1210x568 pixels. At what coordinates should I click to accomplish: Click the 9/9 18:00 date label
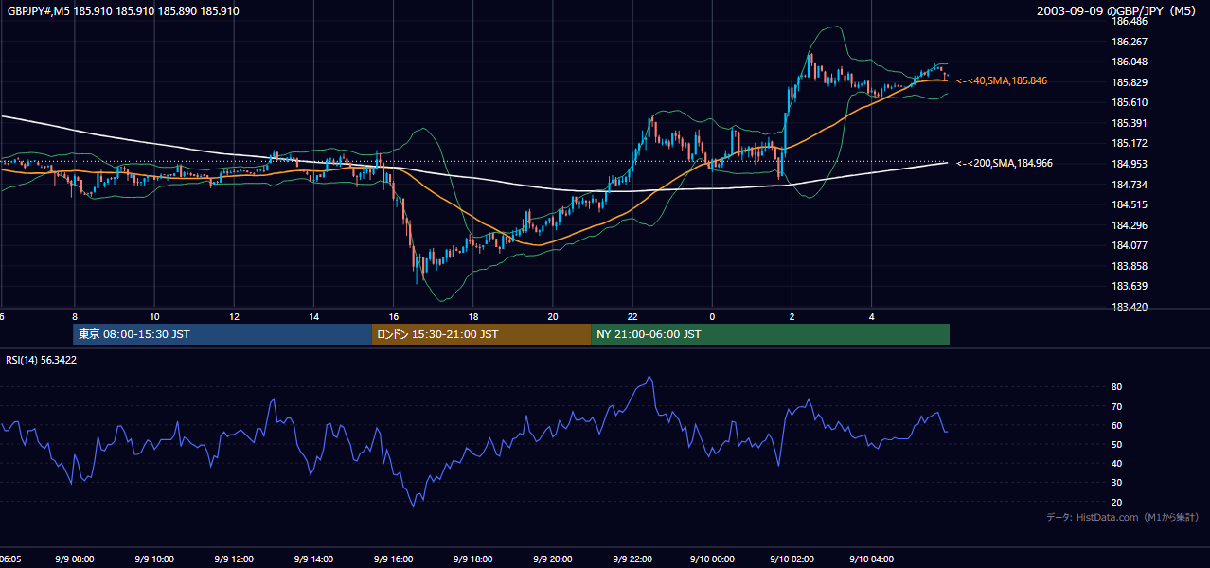pos(473,559)
